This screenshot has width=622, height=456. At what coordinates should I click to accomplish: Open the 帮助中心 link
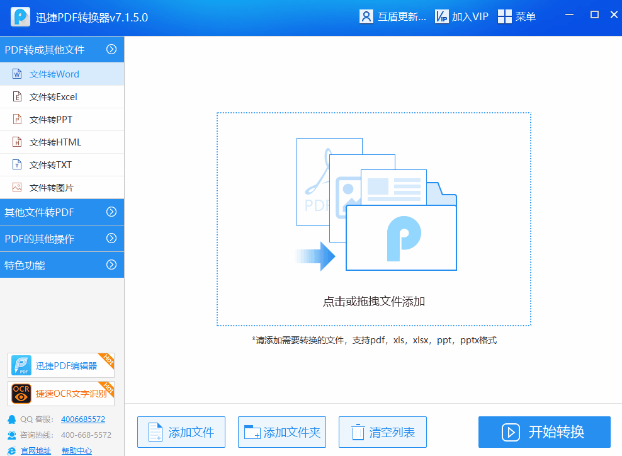tap(77, 450)
